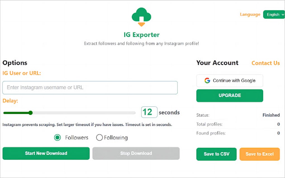This screenshot has width=285, height=178.
Task: Select the Followers radio button
Action: click(58, 138)
